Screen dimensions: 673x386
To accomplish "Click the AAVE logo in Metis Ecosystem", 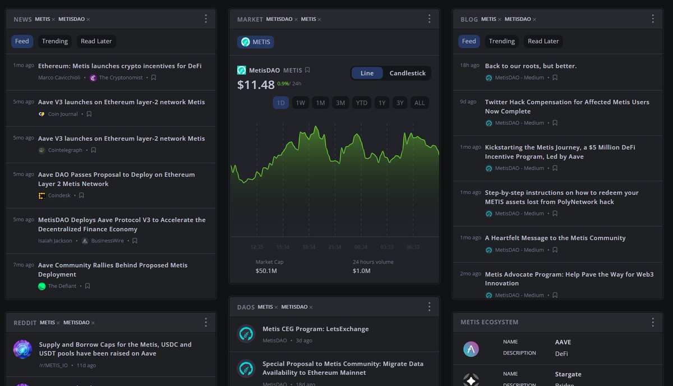I will point(471,350).
